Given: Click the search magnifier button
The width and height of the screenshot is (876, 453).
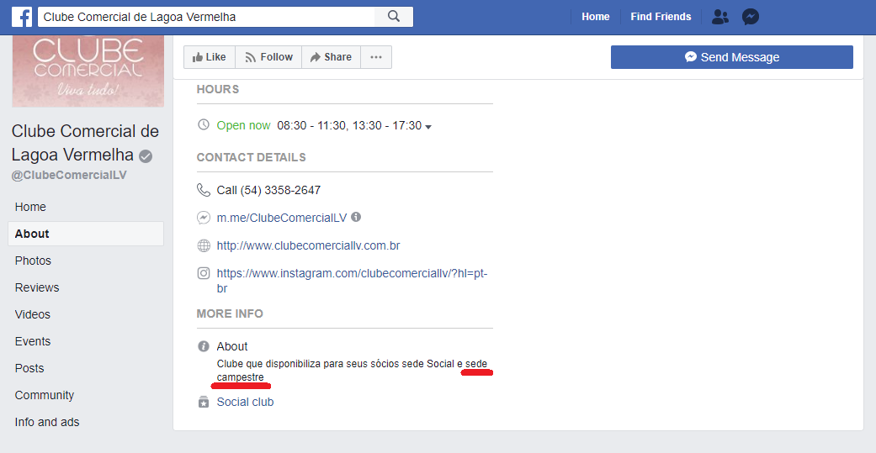Looking at the screenshot, I should 394,17.
